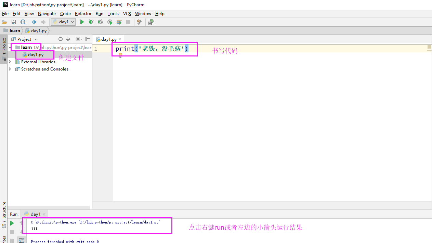This screenshot has width=432, height=243.
Task: Open the day1 run configuration dropdown
Action: (63, 22)
